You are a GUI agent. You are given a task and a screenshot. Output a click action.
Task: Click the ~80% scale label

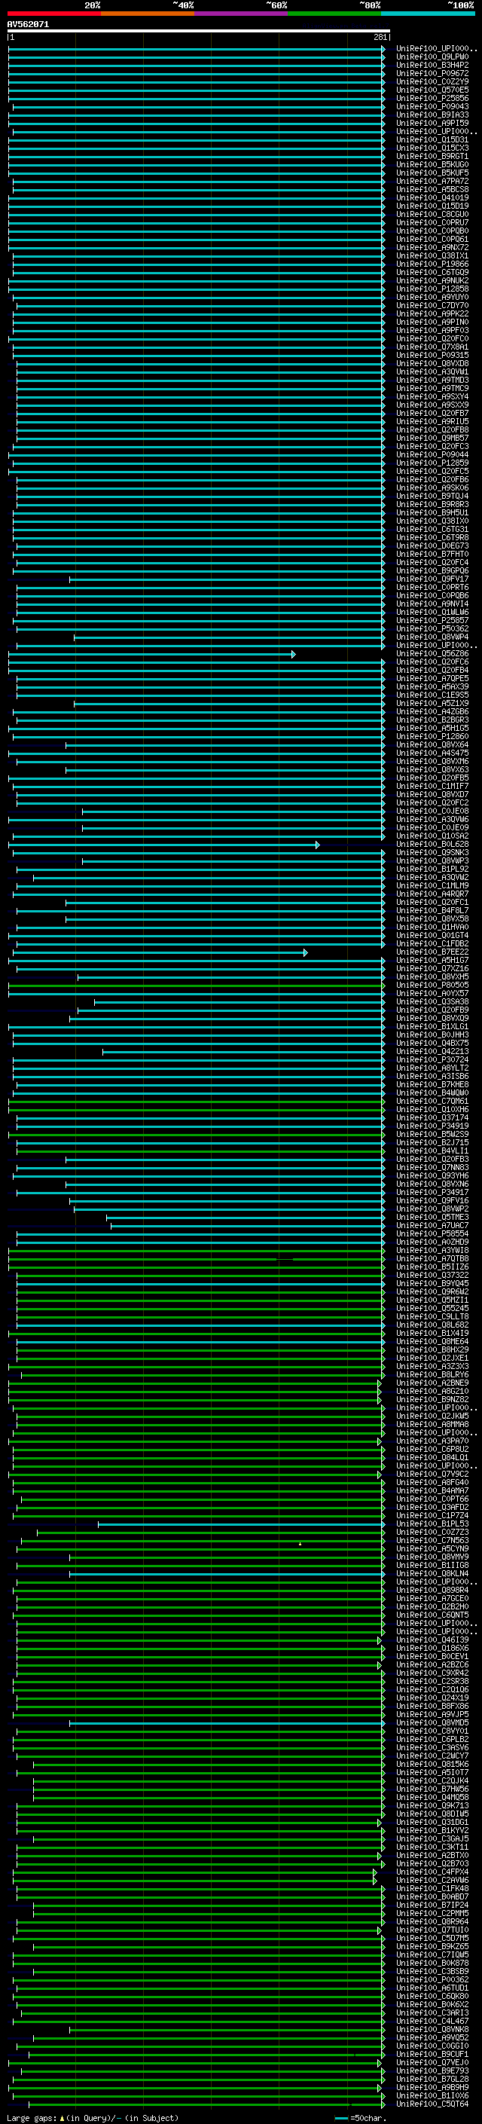coord(369,5)
